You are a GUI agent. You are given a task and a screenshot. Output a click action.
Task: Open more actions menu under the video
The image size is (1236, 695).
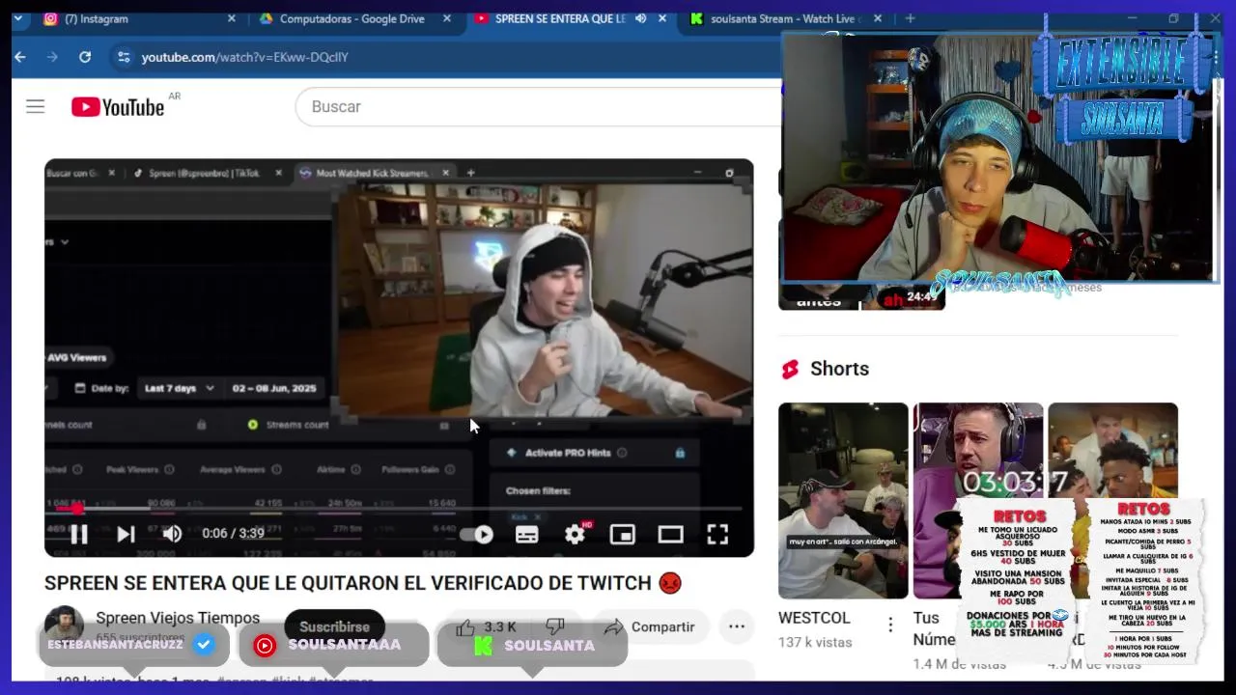[x=737, y=626]
